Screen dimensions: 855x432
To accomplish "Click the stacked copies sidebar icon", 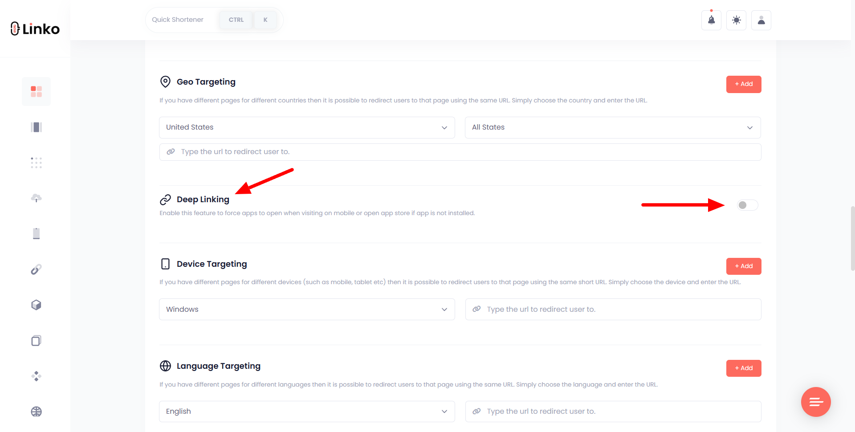I will pyautogui.click(x=36, y=341).
